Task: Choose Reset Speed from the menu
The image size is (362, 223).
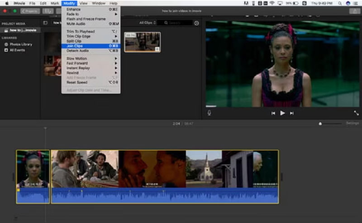Action: click(91, 82)
